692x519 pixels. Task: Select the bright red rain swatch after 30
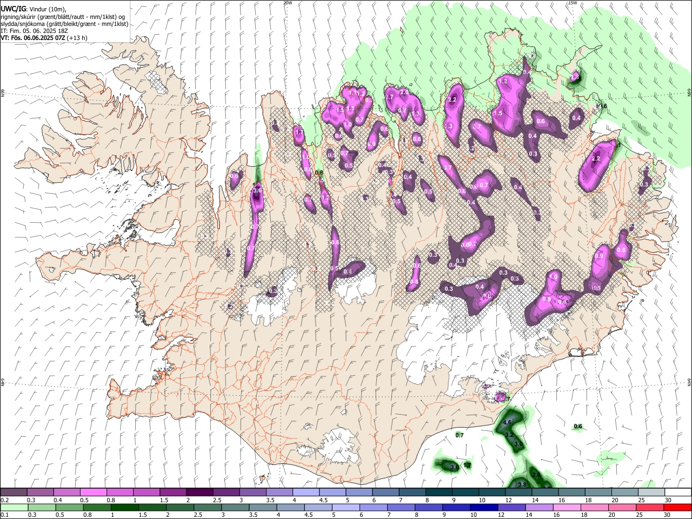(x=677, y=508)
